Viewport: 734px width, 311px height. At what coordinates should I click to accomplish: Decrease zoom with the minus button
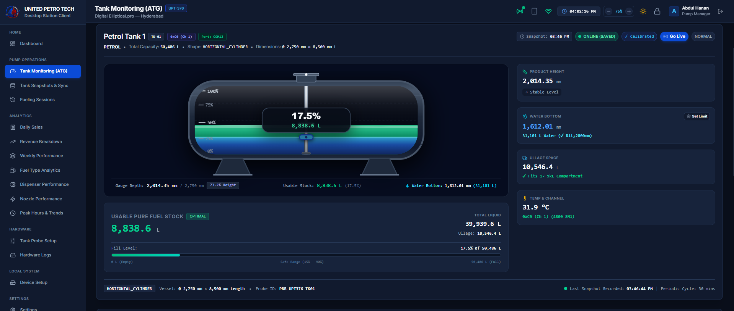609,11
